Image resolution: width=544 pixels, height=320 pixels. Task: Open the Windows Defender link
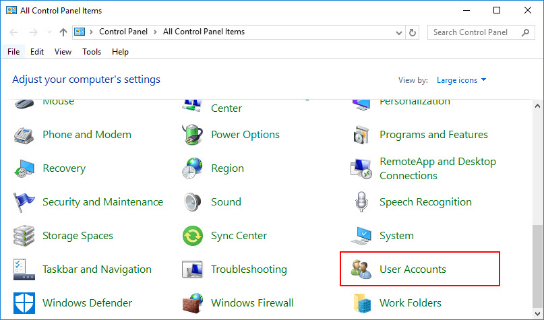(x=88, y=303)
